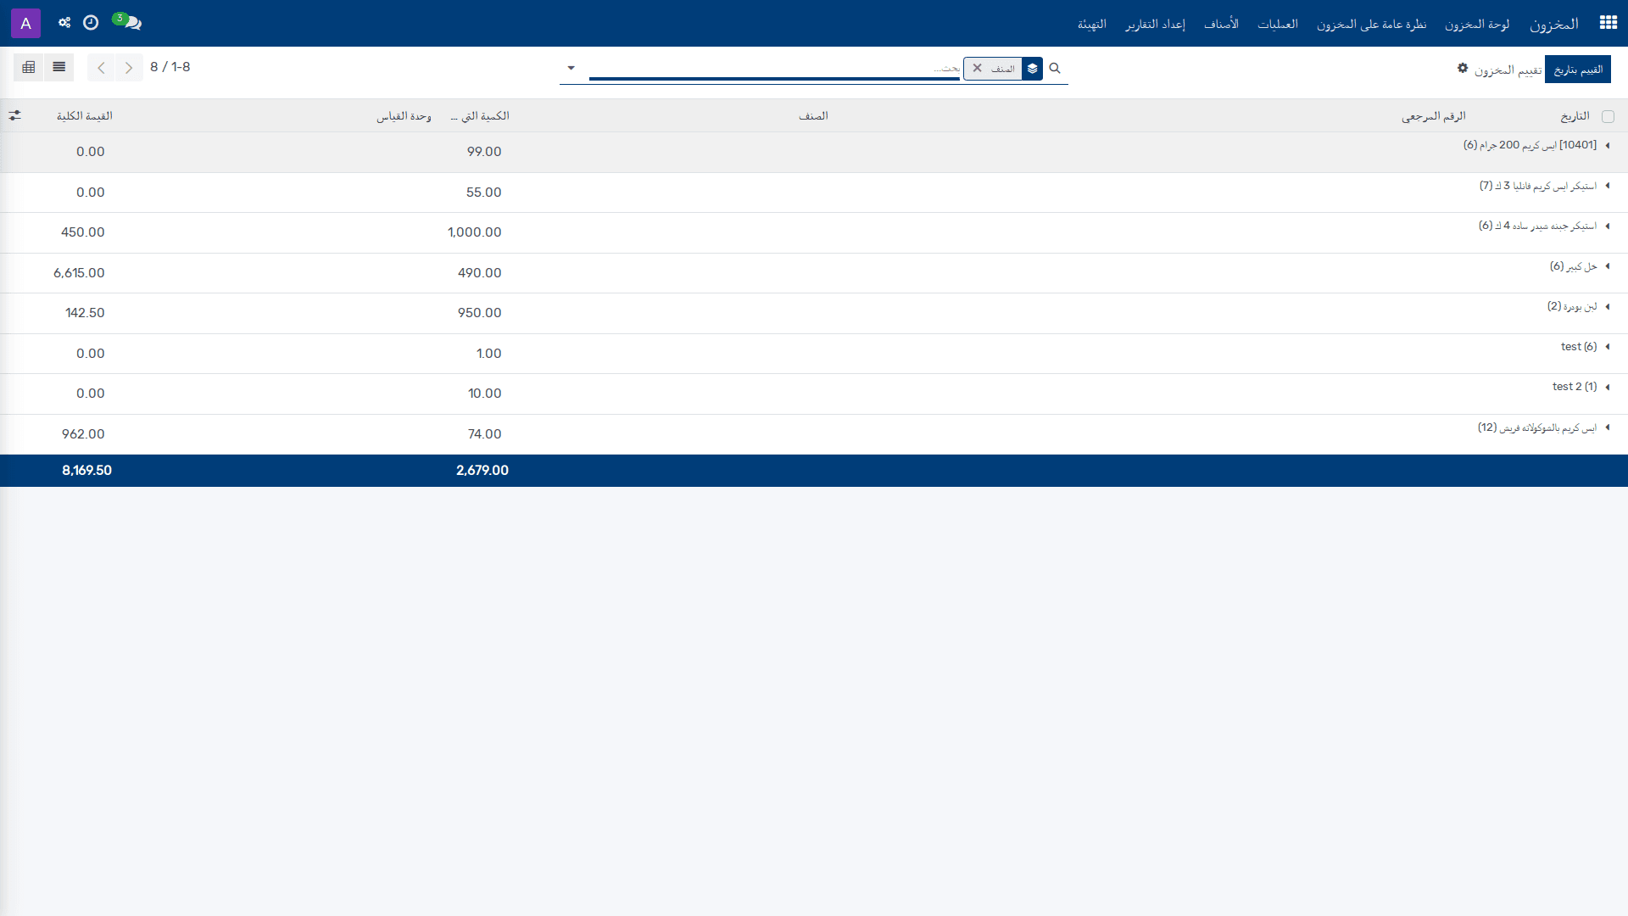Click the 10.00 quantity cell

pos(485,394)
